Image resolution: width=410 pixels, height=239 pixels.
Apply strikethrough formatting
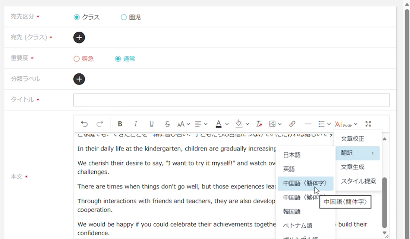coord(167,124)
